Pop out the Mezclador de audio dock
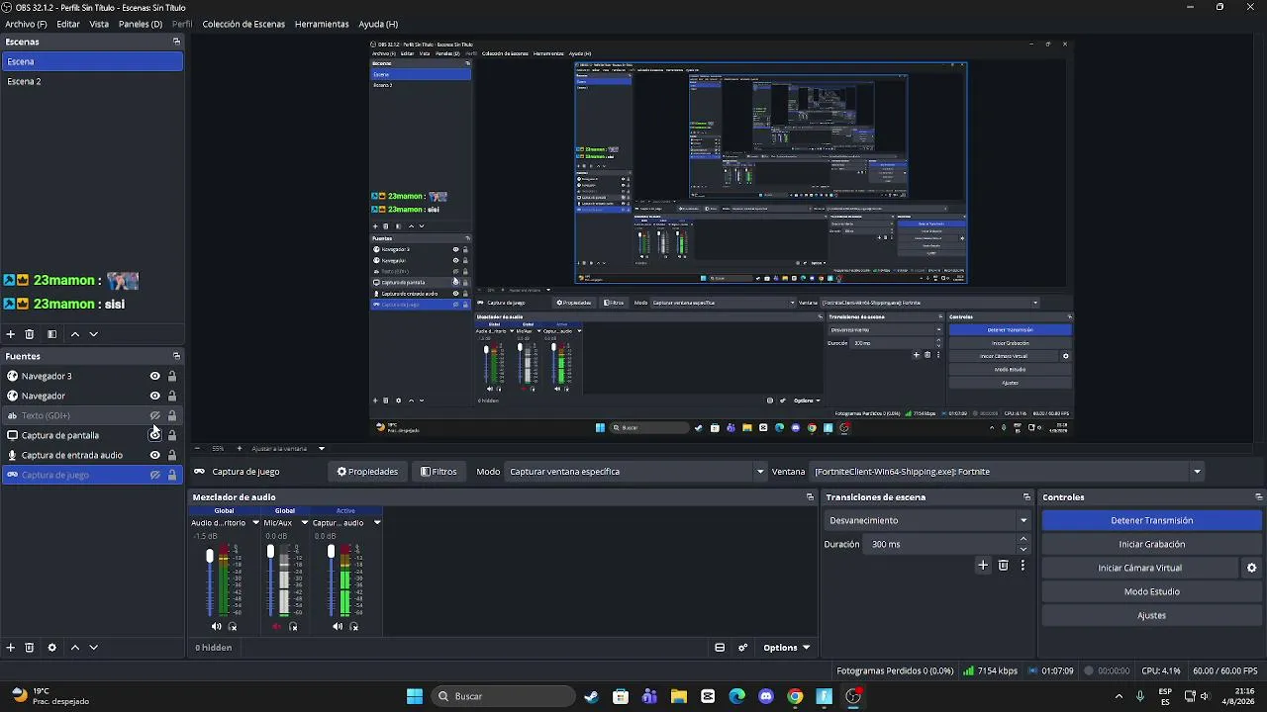 810,497
